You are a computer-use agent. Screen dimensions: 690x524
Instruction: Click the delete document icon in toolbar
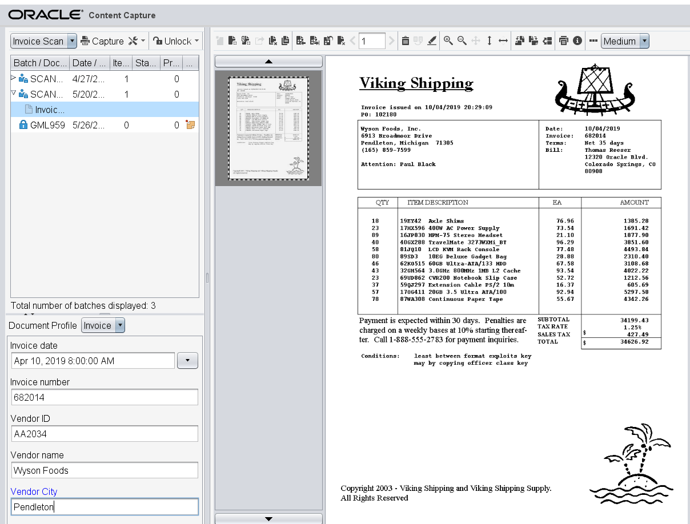[x=273, y=41]
